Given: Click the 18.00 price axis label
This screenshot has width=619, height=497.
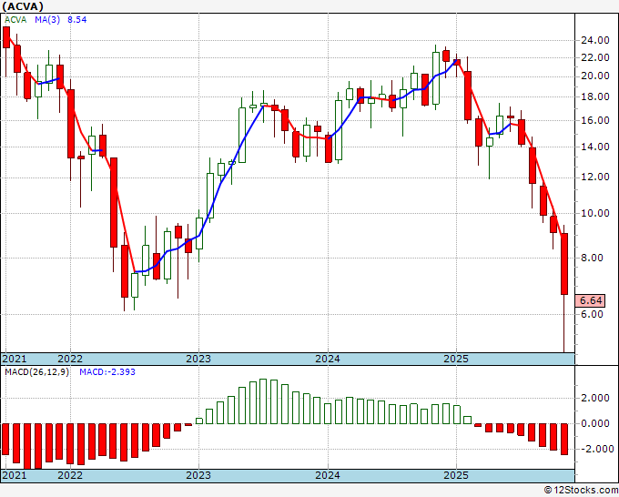Looking at the screenshot, I should click(x=595, y=96).
